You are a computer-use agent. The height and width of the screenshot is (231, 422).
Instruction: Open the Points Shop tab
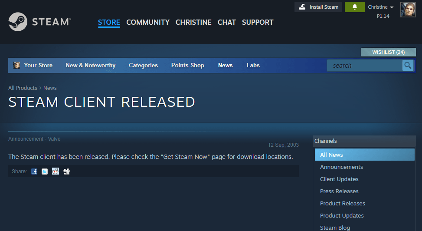pyautogui.click(x=188, y=65)
